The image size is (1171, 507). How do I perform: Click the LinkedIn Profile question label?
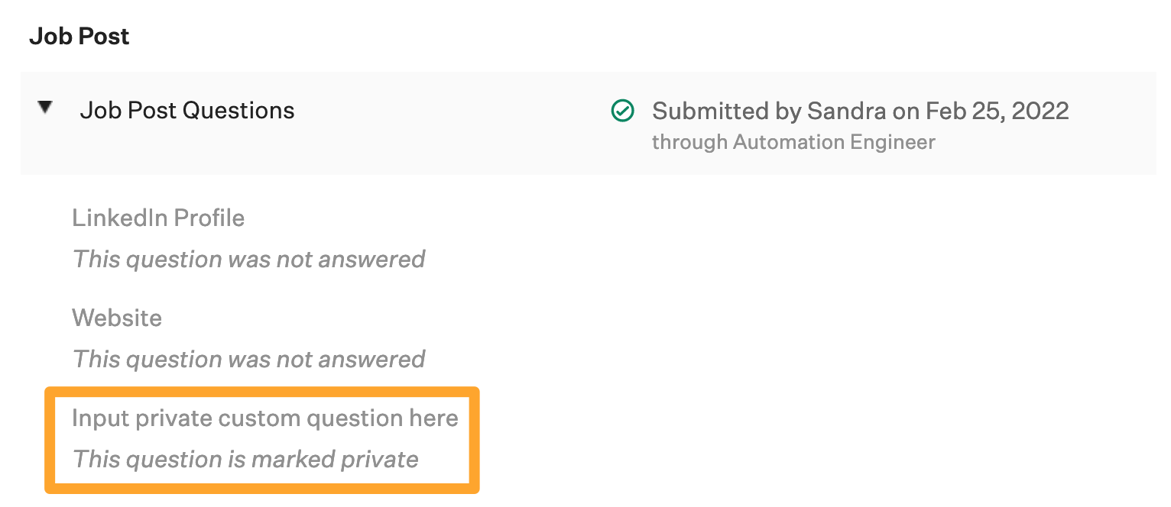pos(158,218)
